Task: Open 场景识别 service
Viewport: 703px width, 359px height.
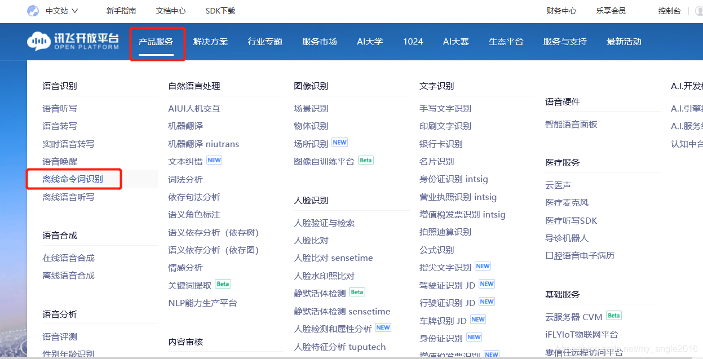Action: pyautogui.click(x=311, y=108)
